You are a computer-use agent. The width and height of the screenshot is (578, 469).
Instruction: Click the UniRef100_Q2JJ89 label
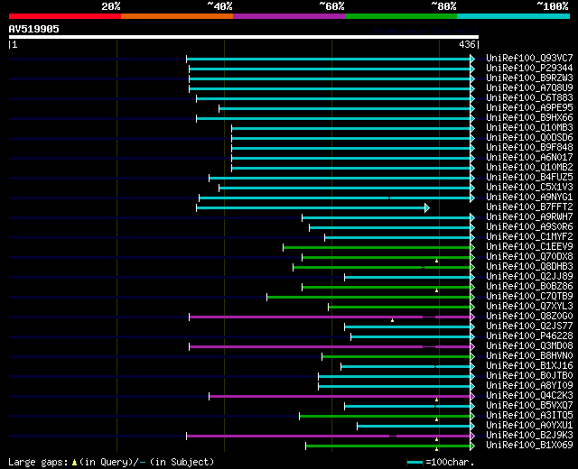[x=529, y=277]
